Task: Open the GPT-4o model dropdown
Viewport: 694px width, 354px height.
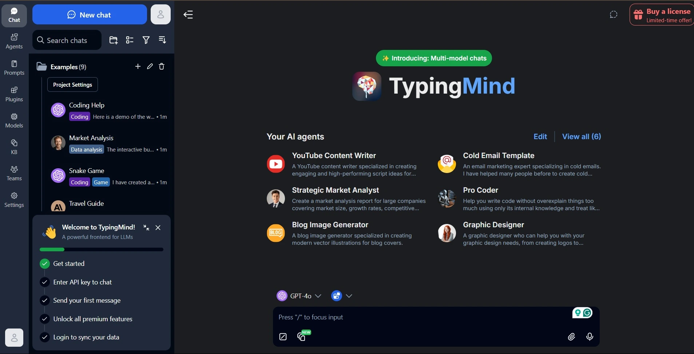Action: coord(299,296)
